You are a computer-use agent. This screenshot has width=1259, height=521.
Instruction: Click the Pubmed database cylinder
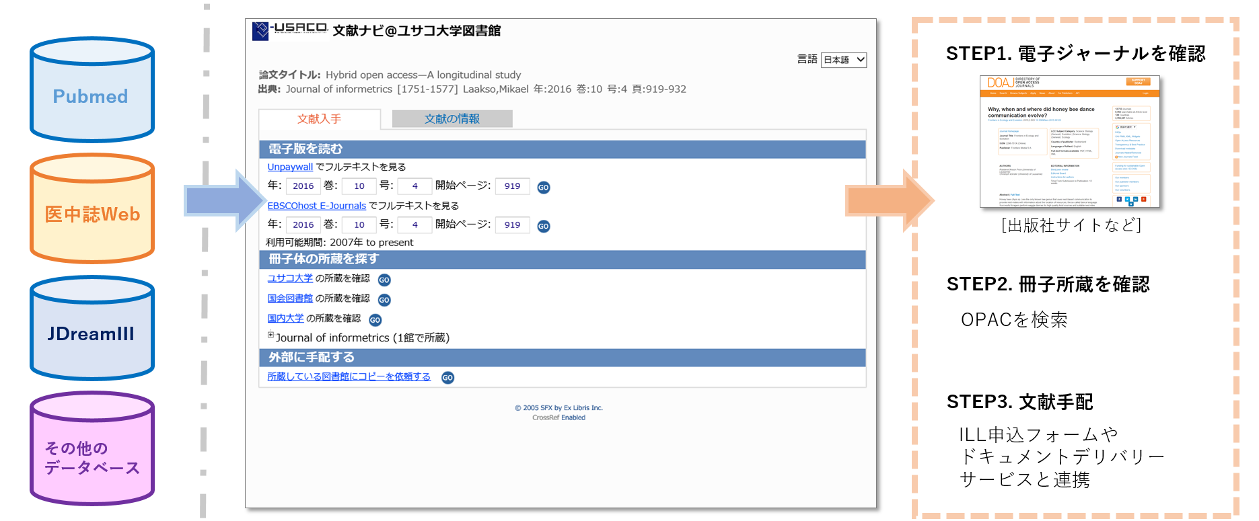[92, 89]
